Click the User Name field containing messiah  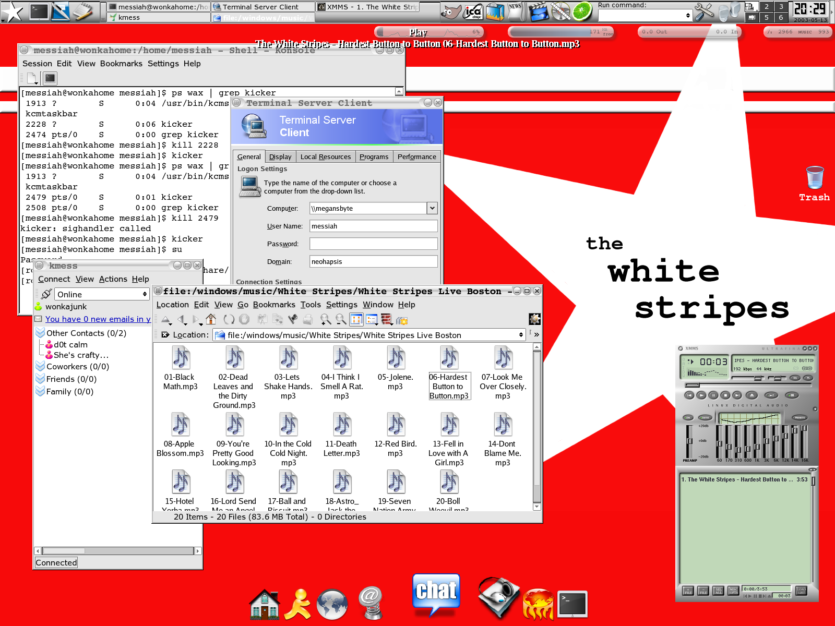click(373, 226)
